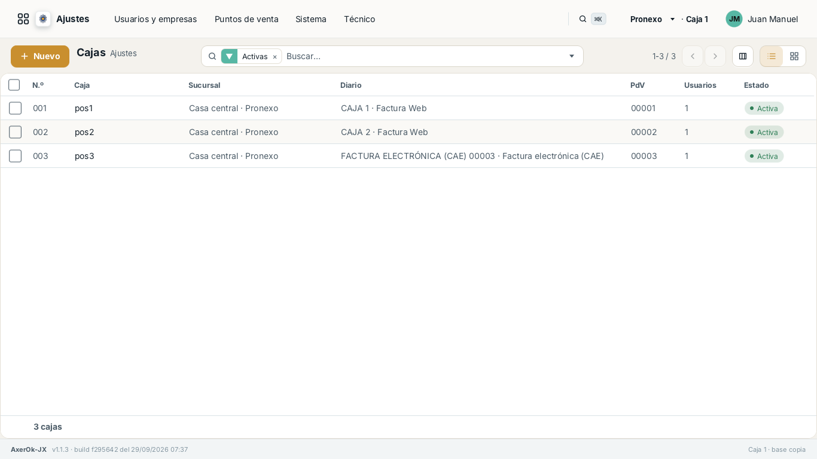Open the pos3 record

tap(84, 156)
